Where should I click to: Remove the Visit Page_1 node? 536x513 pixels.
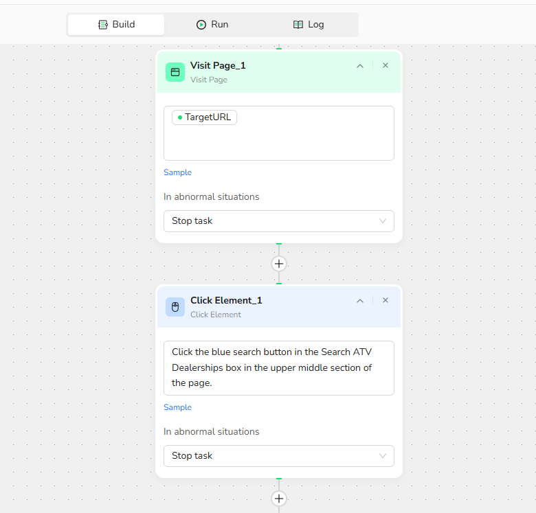tap(386, 65)
